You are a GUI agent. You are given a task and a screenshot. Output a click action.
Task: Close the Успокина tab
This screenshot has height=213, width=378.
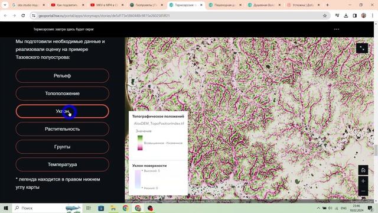[319, 5]
